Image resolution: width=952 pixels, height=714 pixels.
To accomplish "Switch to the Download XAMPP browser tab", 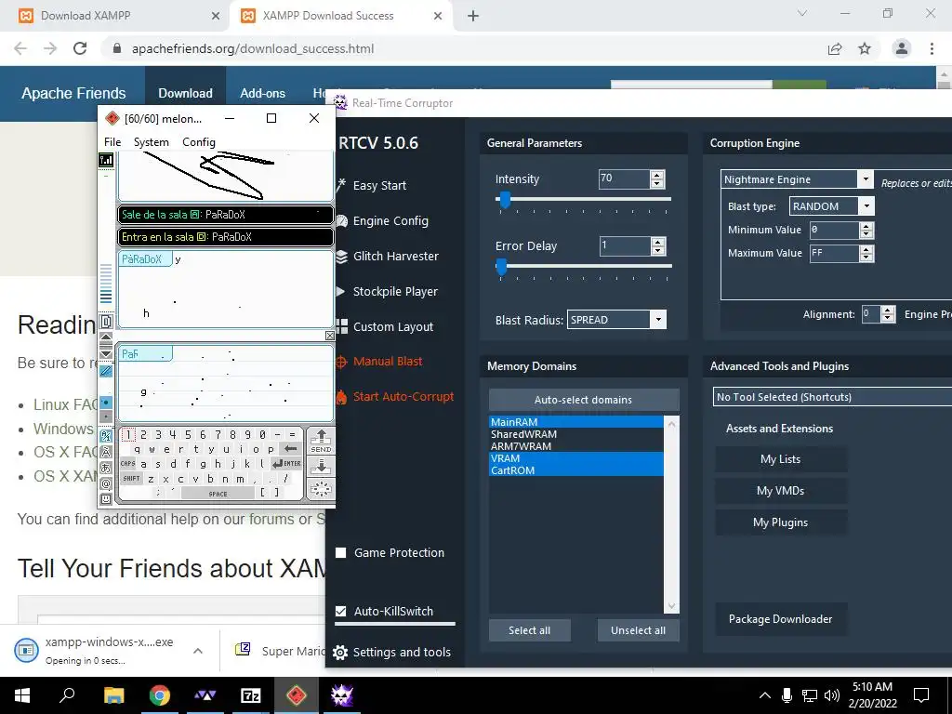I will [x=118, y=16].
